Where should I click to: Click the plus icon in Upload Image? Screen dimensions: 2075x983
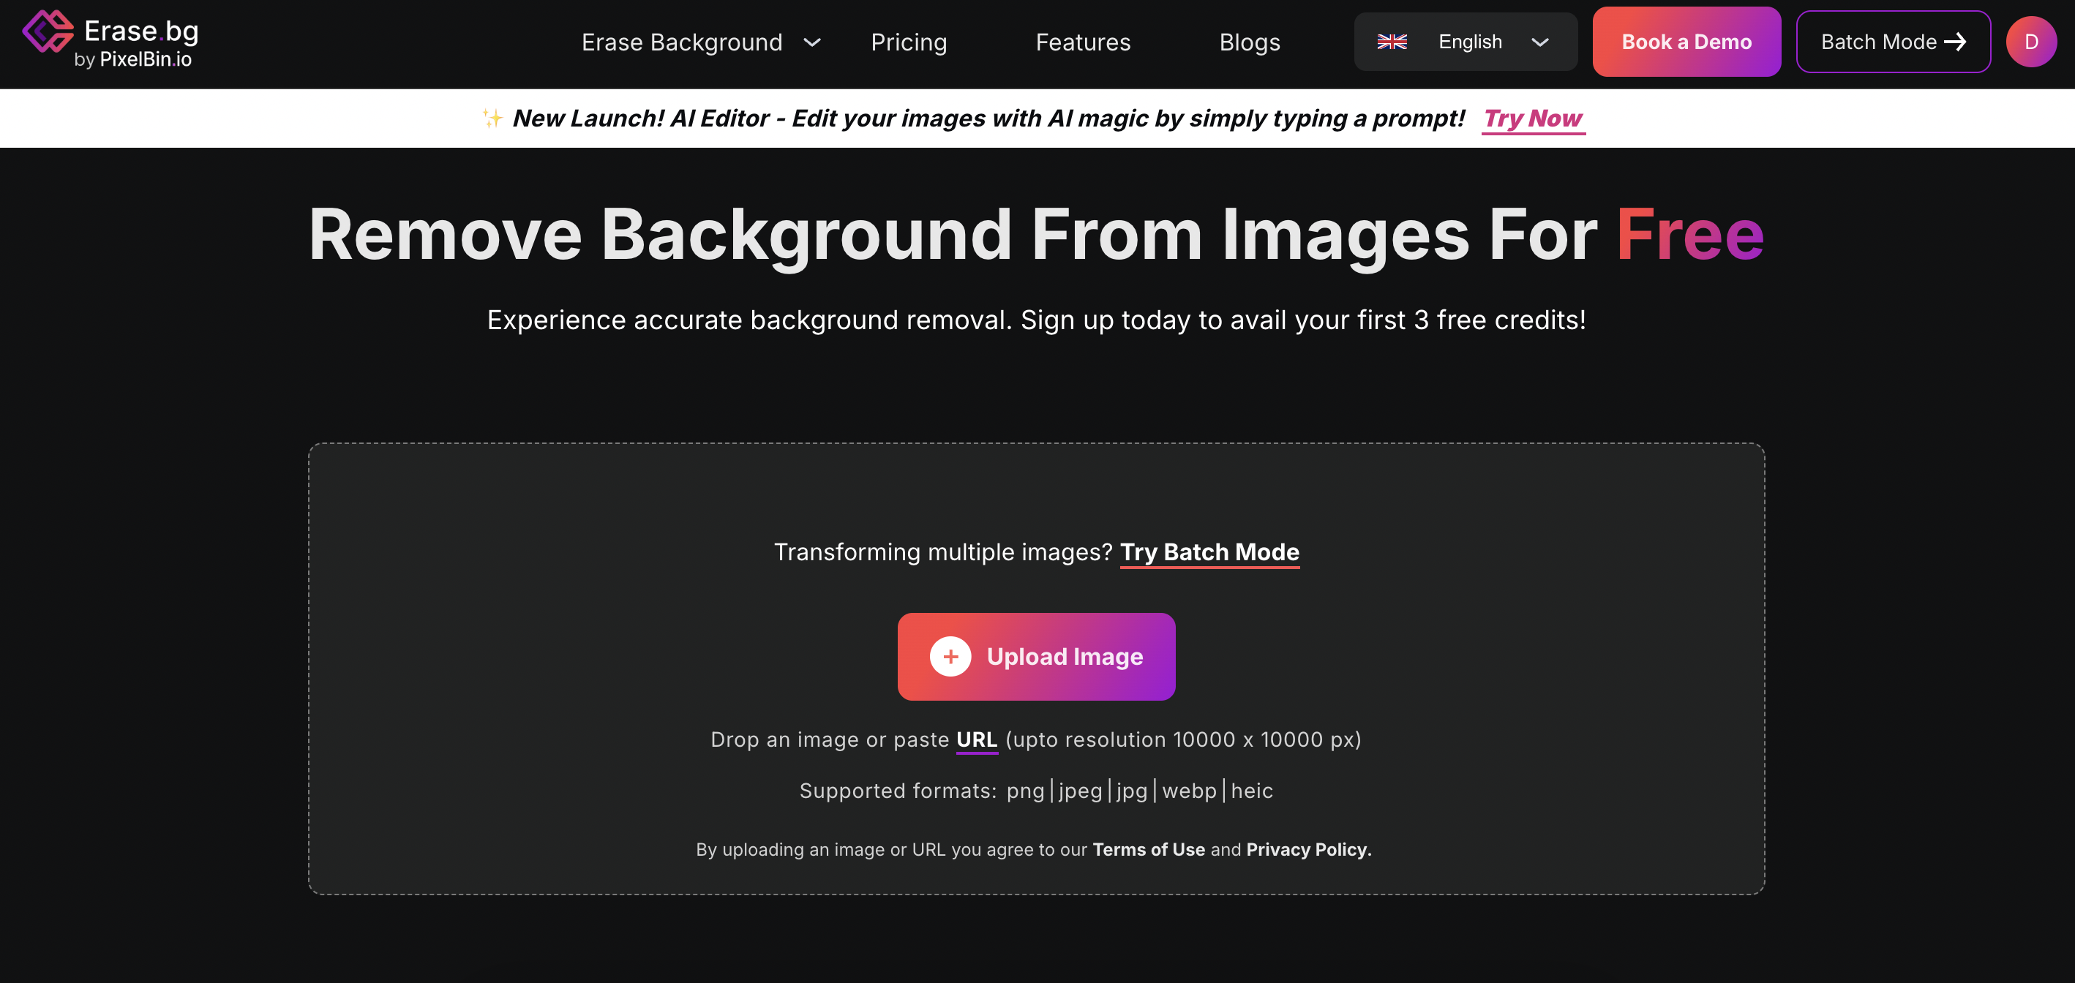[950, 657]
